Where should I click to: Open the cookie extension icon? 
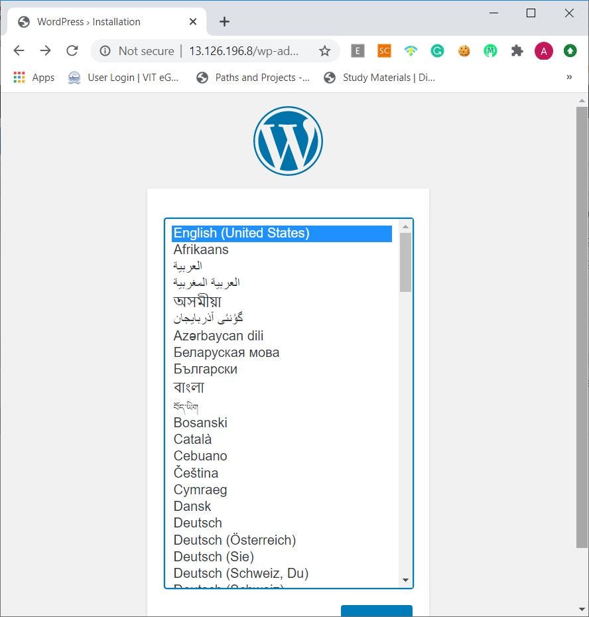(x=464, y=51)
